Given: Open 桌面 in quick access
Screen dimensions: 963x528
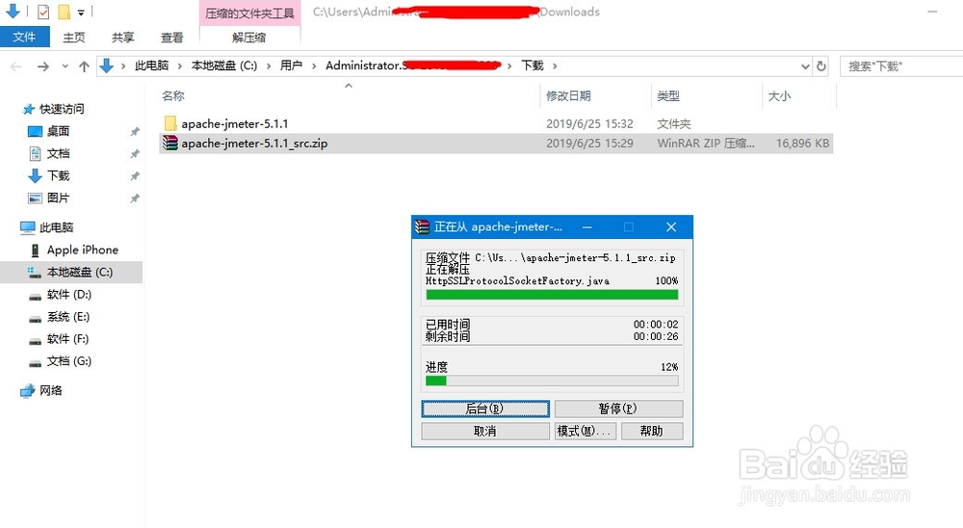Looking at the screenshot, I should 59,131.
